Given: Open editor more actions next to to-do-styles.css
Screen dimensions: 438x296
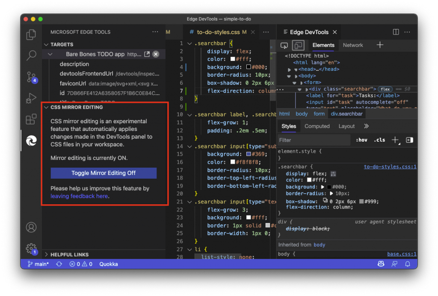Looking at the screenshot, I should coord(266,32).
